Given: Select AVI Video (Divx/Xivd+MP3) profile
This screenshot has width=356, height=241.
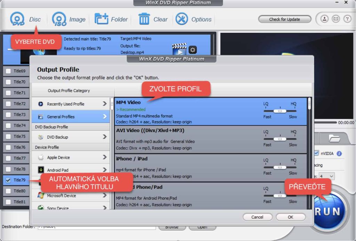Looking at the screenshot, I should pyautogui.click(x=211, y=140).
